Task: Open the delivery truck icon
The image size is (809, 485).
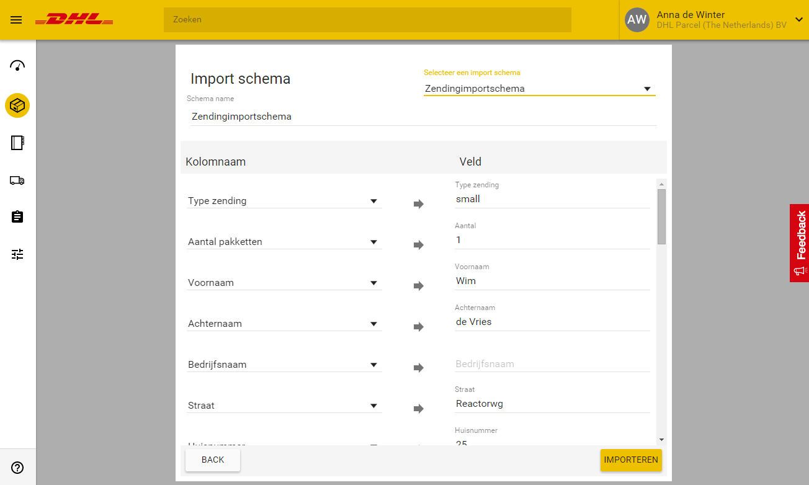Action: click(x=17, y=180)
